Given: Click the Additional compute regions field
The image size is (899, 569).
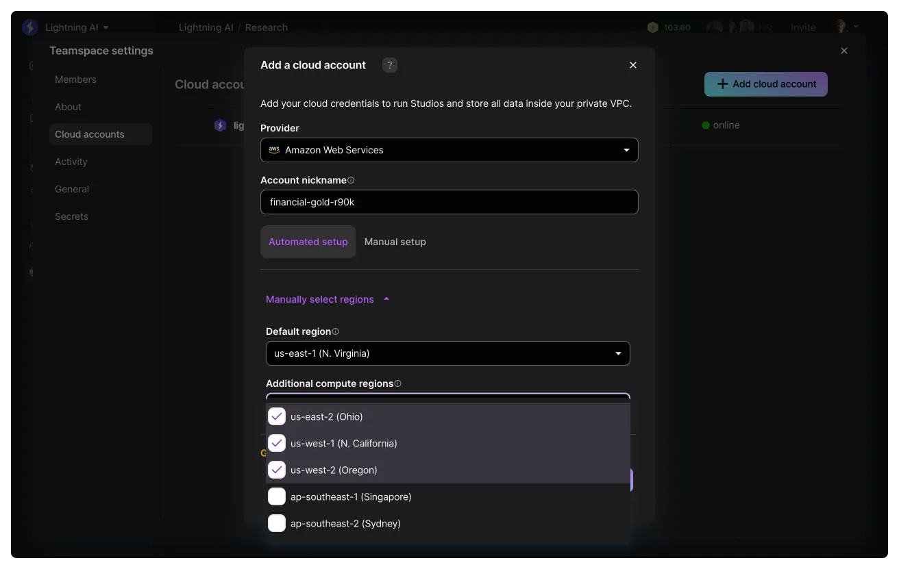Looking at the screenshot, I should pyautogui.click(x=448, y=397).
